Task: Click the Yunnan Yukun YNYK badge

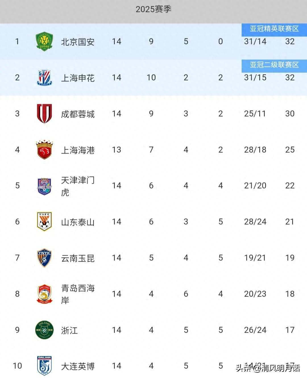Action: pos(44,258)
